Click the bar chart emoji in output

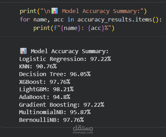coord(23,51)
